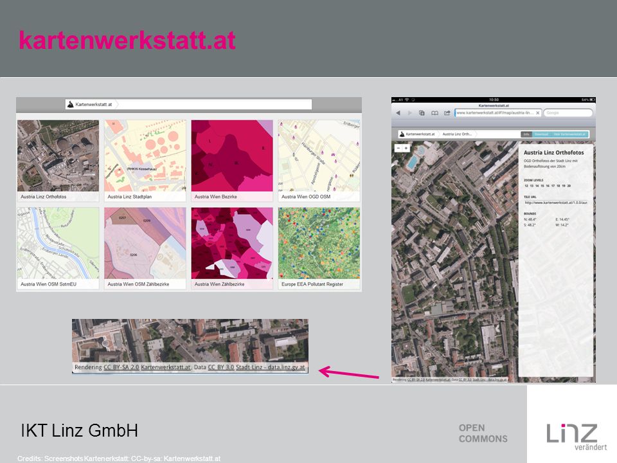Tap the Safari share icon

click(x=447, y=113)
